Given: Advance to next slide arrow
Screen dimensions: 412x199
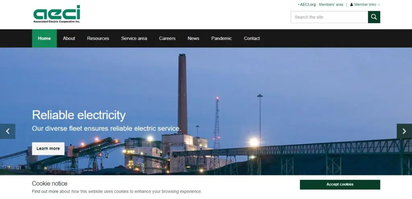Looking at the screenshot, I should coord(404,131).
